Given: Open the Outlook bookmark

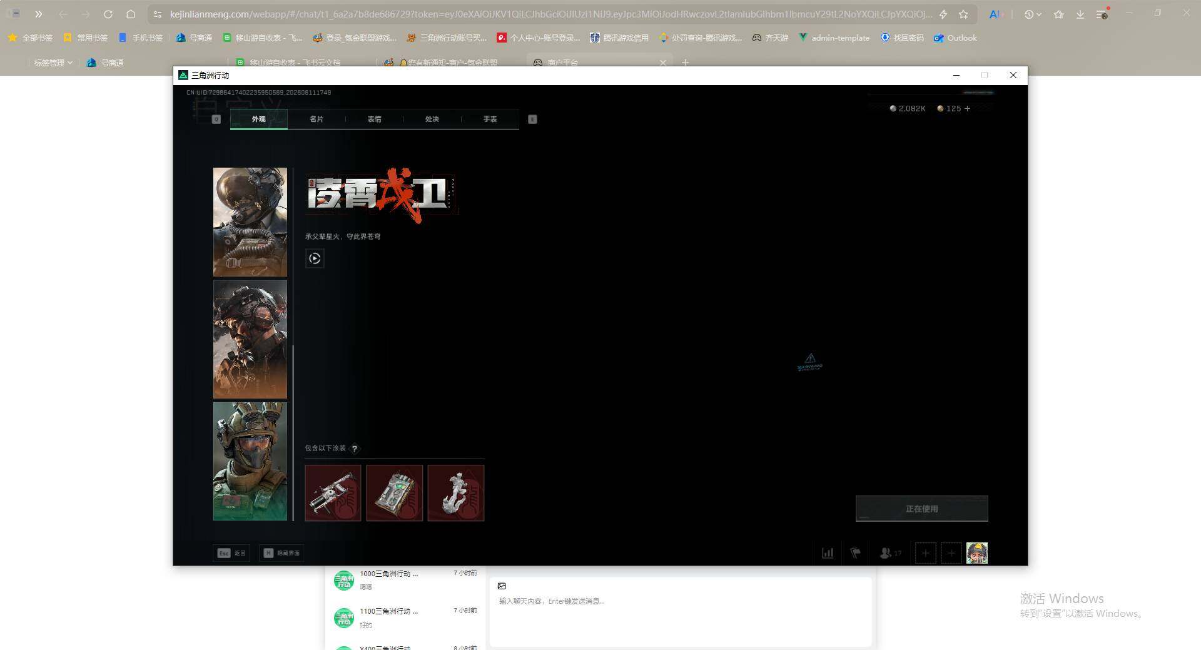Looking at the screenshot, I should (955, 38).
